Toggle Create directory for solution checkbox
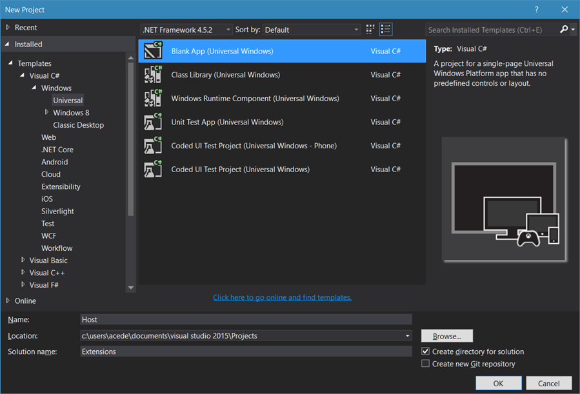This screenshot has height=394, width=580. pyautogui.click(x=425, y=351)
